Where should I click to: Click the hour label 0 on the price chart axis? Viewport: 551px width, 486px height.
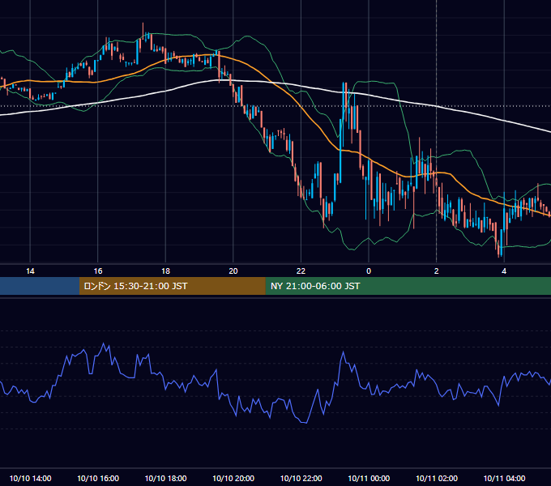click(x=369, y=271)
